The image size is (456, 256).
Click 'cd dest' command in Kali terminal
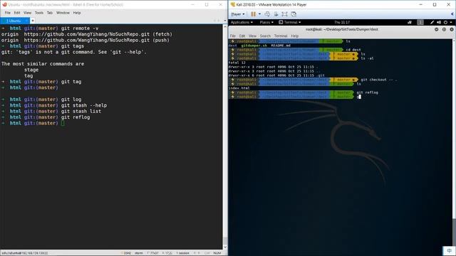(353, 50)
